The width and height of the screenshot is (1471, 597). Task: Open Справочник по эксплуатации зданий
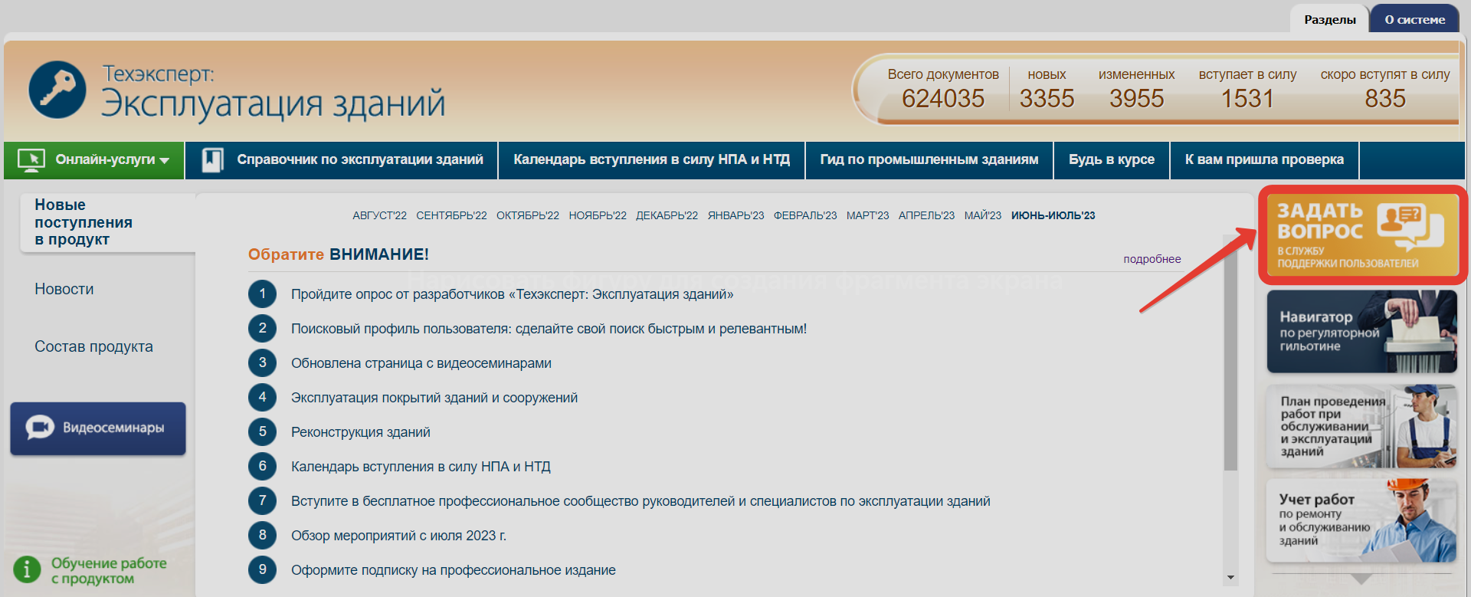tap(342, 160)
